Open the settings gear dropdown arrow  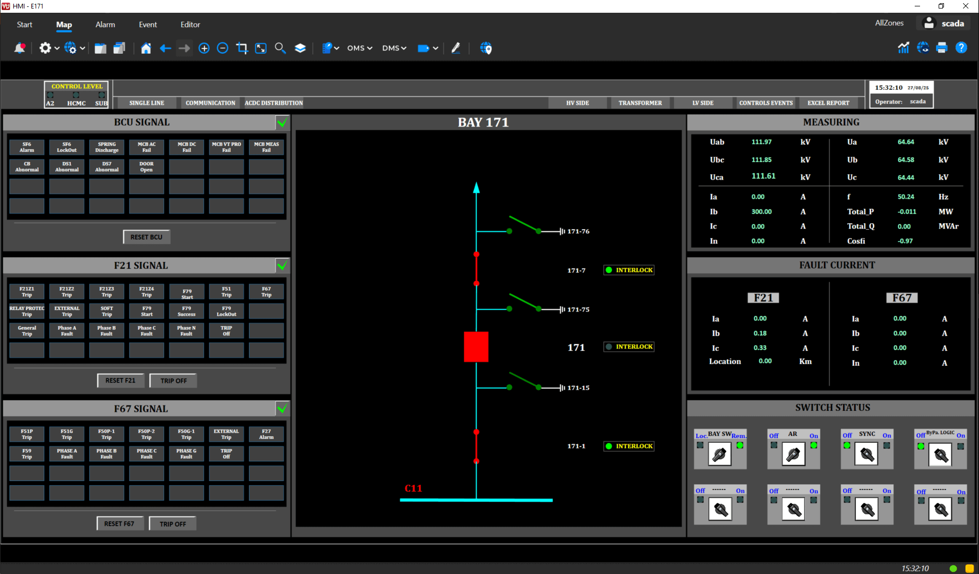57,48
